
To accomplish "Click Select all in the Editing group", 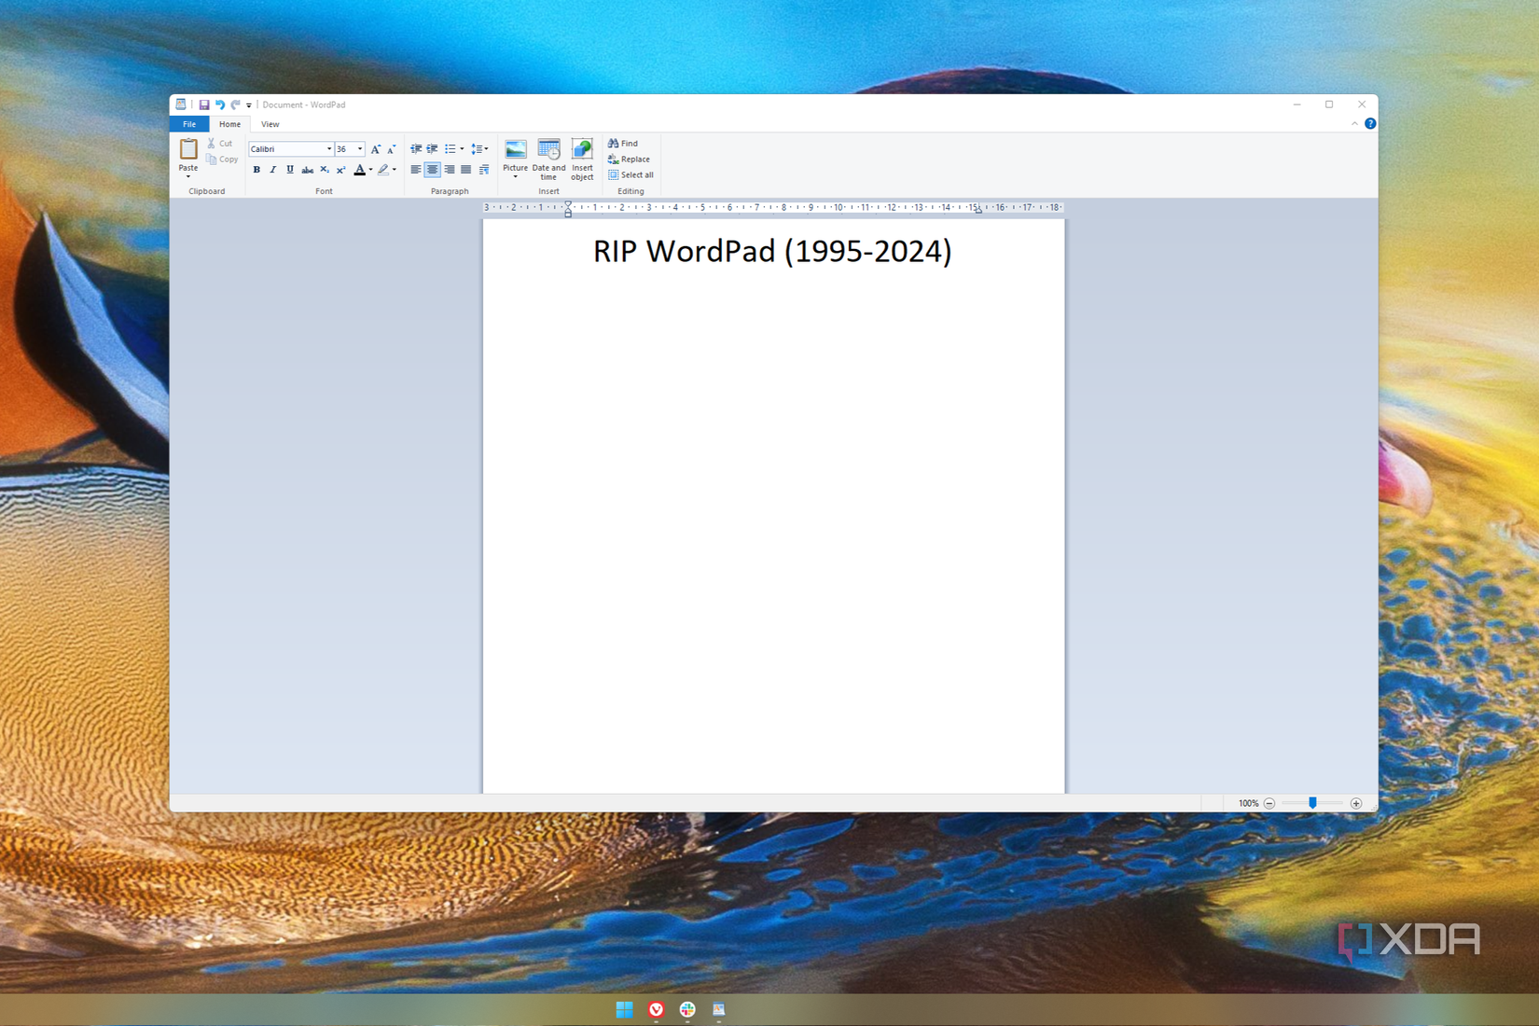I will tap(631, 174).
